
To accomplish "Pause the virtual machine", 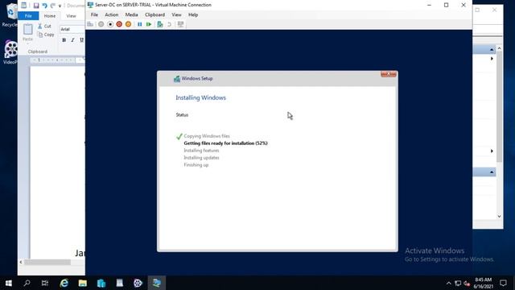I will 139,24.
